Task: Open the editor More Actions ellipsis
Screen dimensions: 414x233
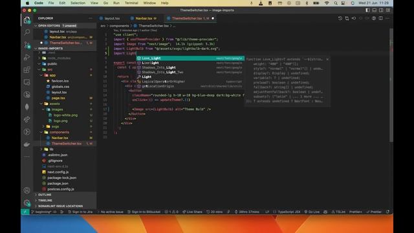Action: point(387,18)
